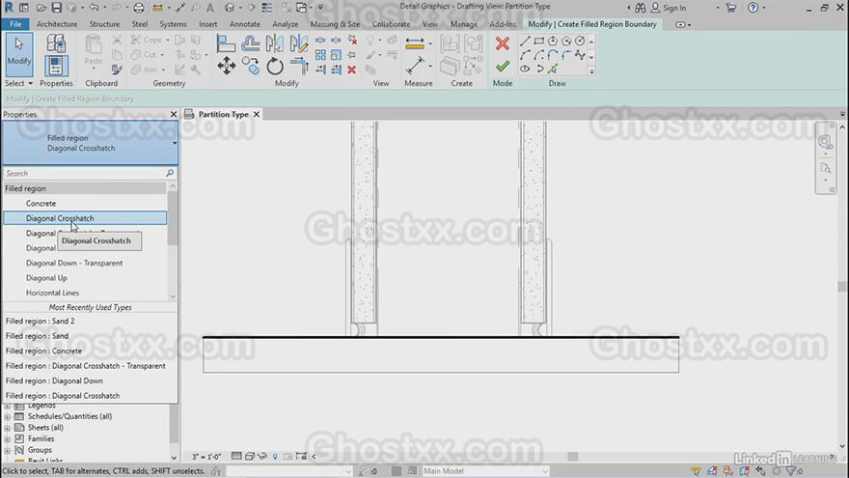The height and width of the screenshot is (478, 849).
Task: Open the Customize Quick Access Toolbar dropdown
Action: [x=320, y=8]
